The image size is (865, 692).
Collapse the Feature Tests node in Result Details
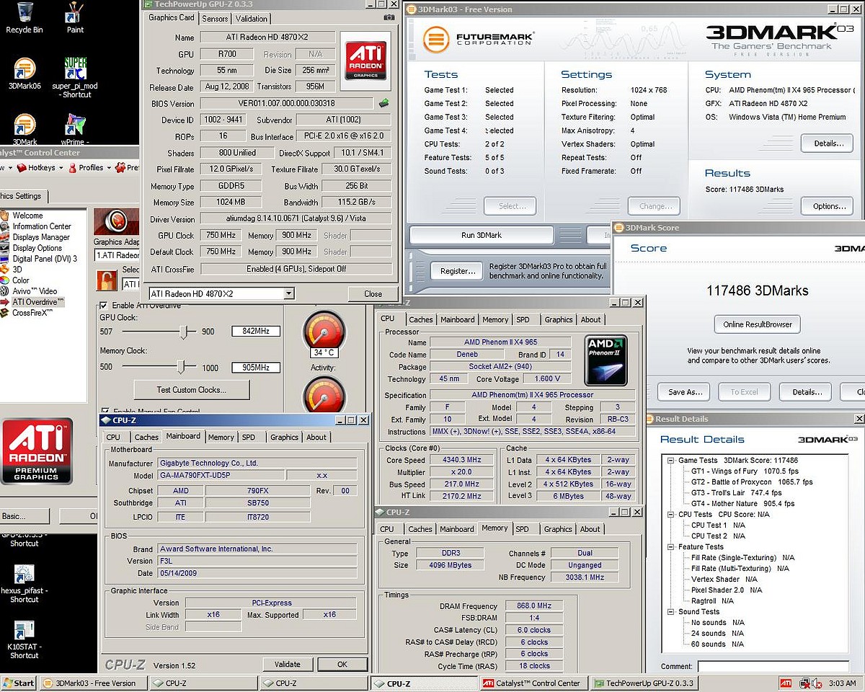[670, 547]
